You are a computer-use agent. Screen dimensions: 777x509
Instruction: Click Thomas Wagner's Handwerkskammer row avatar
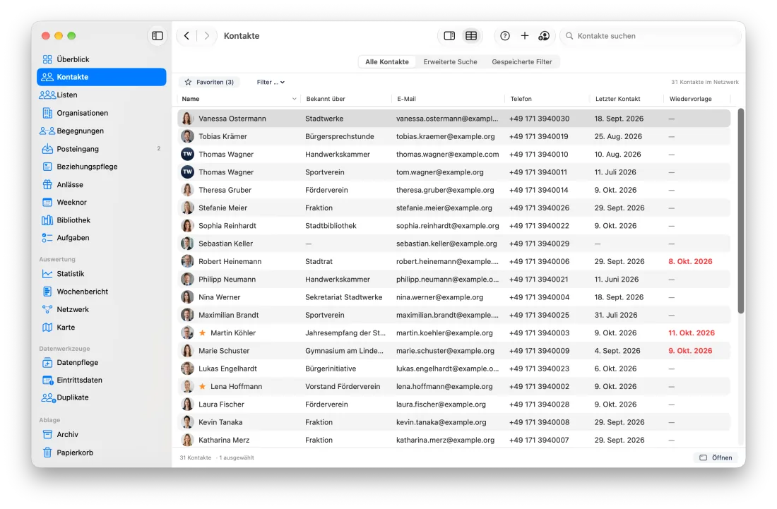point(187,154)
